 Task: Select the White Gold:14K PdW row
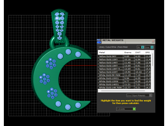(x=124, y=87)
